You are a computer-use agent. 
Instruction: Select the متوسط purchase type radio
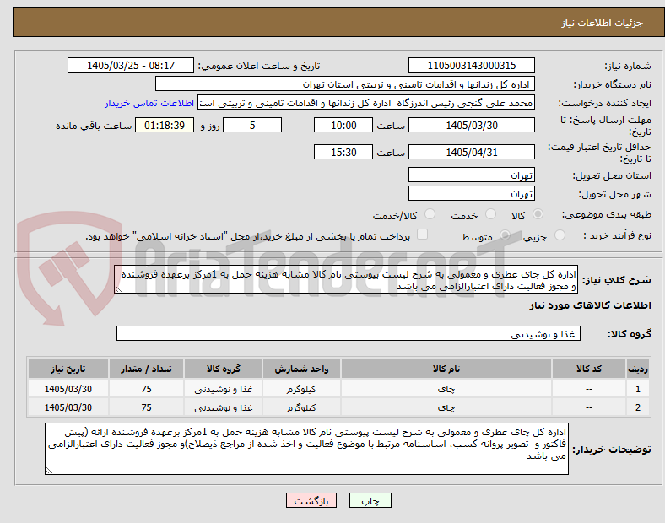505,235
